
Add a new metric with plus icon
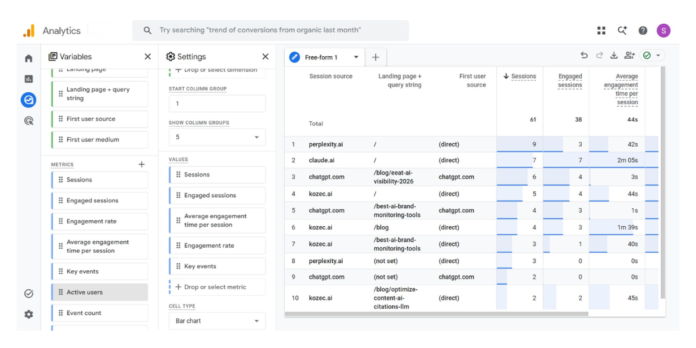(x=142, y=165)
